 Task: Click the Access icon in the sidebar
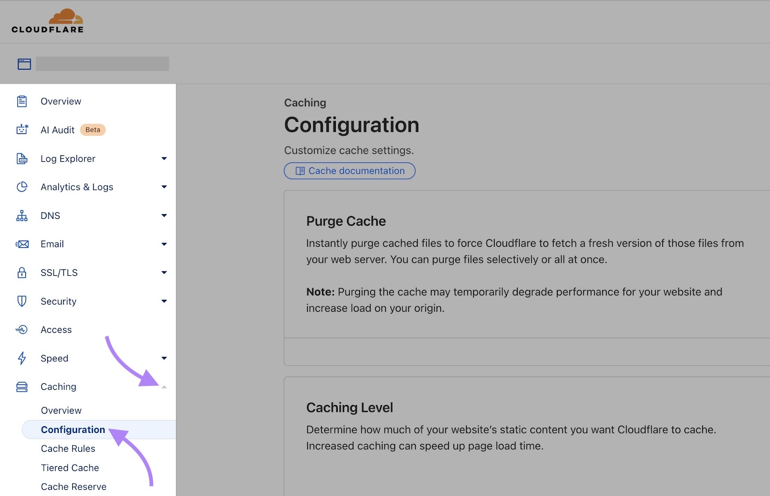pyautogui.click(x=22, y=330)
